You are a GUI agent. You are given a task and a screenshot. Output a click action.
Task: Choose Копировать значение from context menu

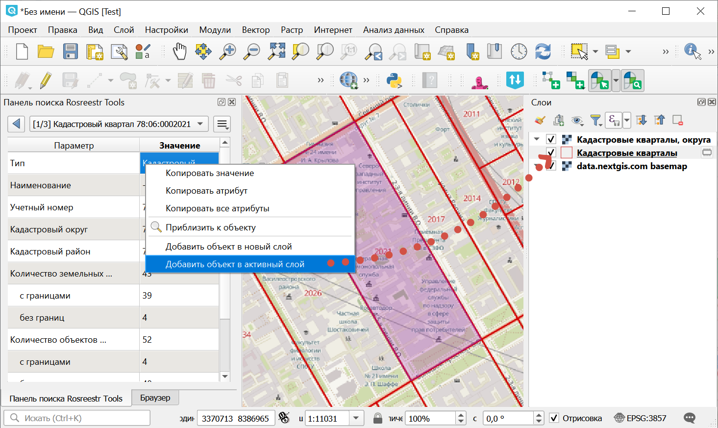point(250,173)
